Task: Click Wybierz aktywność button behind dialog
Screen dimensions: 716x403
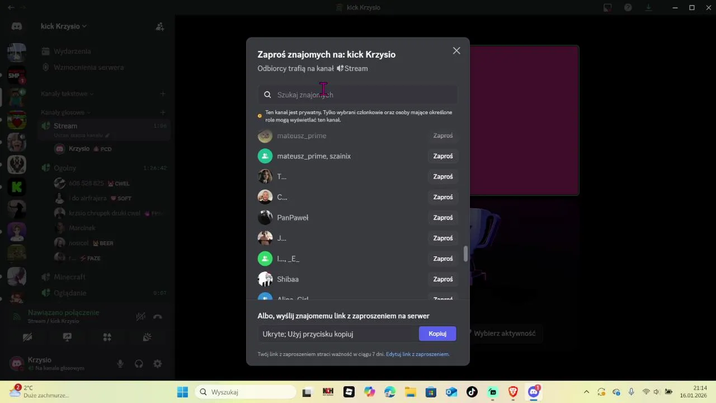Action: click(503, 334)
